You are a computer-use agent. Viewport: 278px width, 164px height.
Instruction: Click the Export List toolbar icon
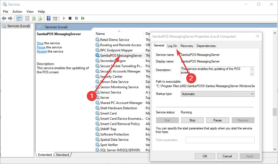(x=40, y=18)
